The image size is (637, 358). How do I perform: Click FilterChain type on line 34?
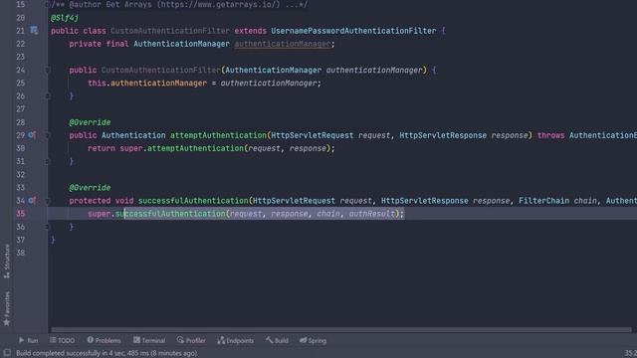tap(543, 201)
